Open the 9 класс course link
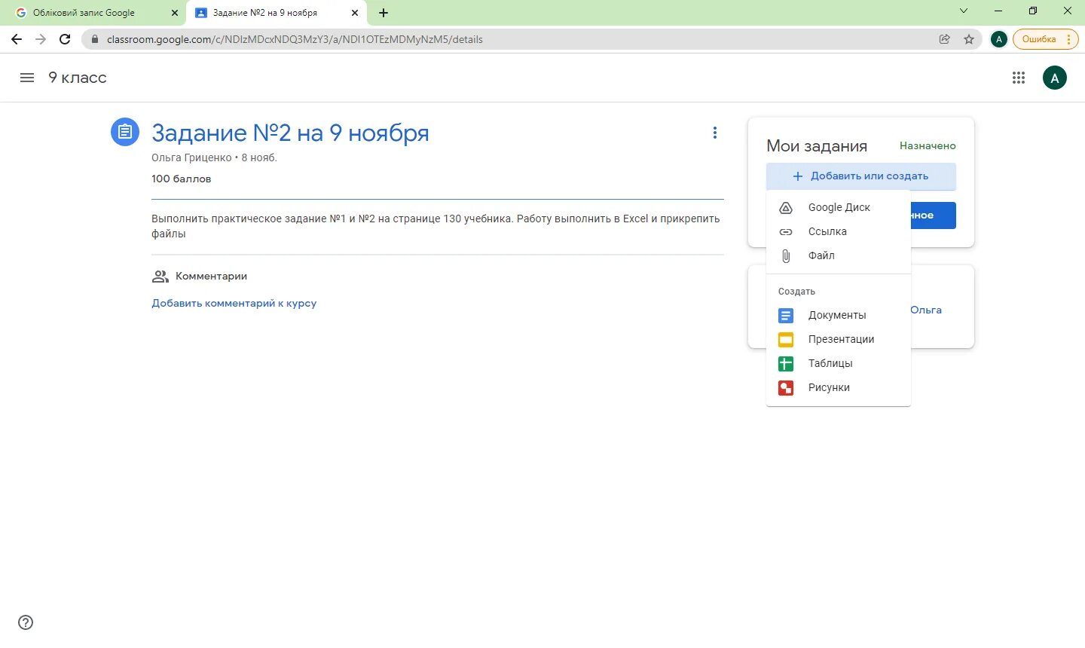This screenshot has height=648, width=1085. pos(78,78)
